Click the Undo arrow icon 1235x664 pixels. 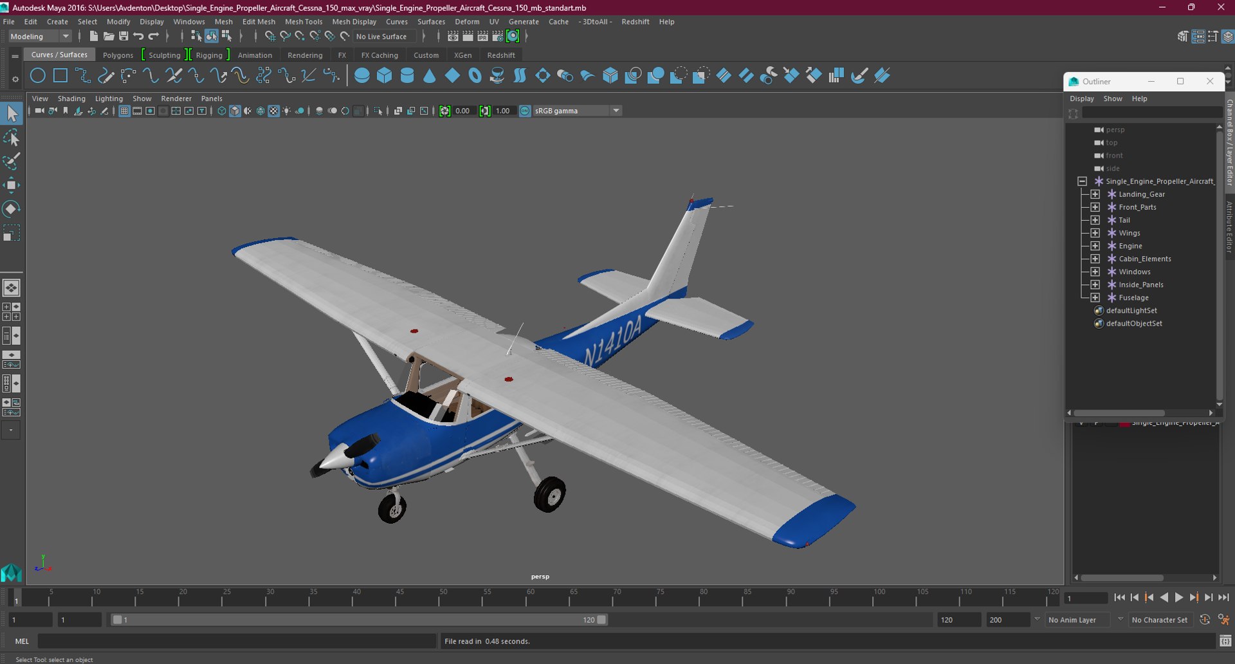138,37
